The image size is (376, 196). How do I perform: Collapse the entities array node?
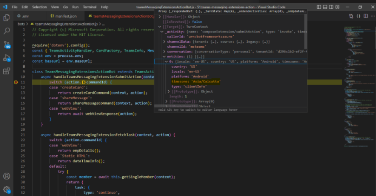coord(164,57)
